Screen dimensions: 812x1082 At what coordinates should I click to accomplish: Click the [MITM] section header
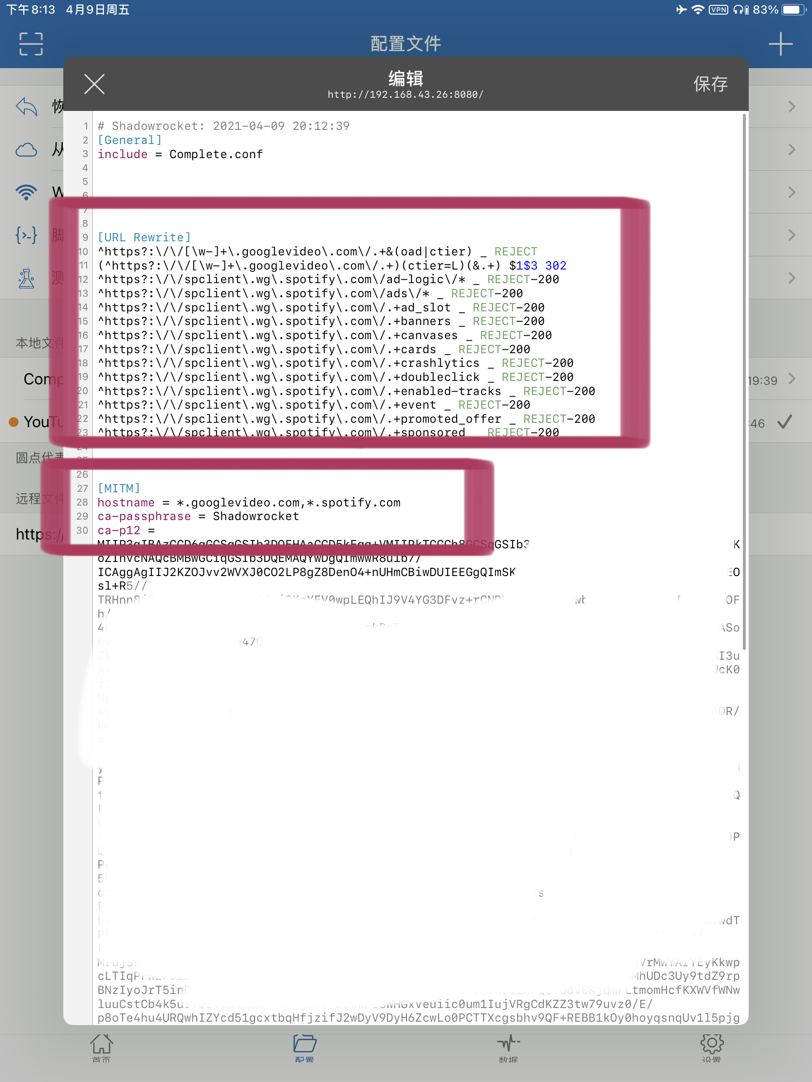[x=119, y=488]
